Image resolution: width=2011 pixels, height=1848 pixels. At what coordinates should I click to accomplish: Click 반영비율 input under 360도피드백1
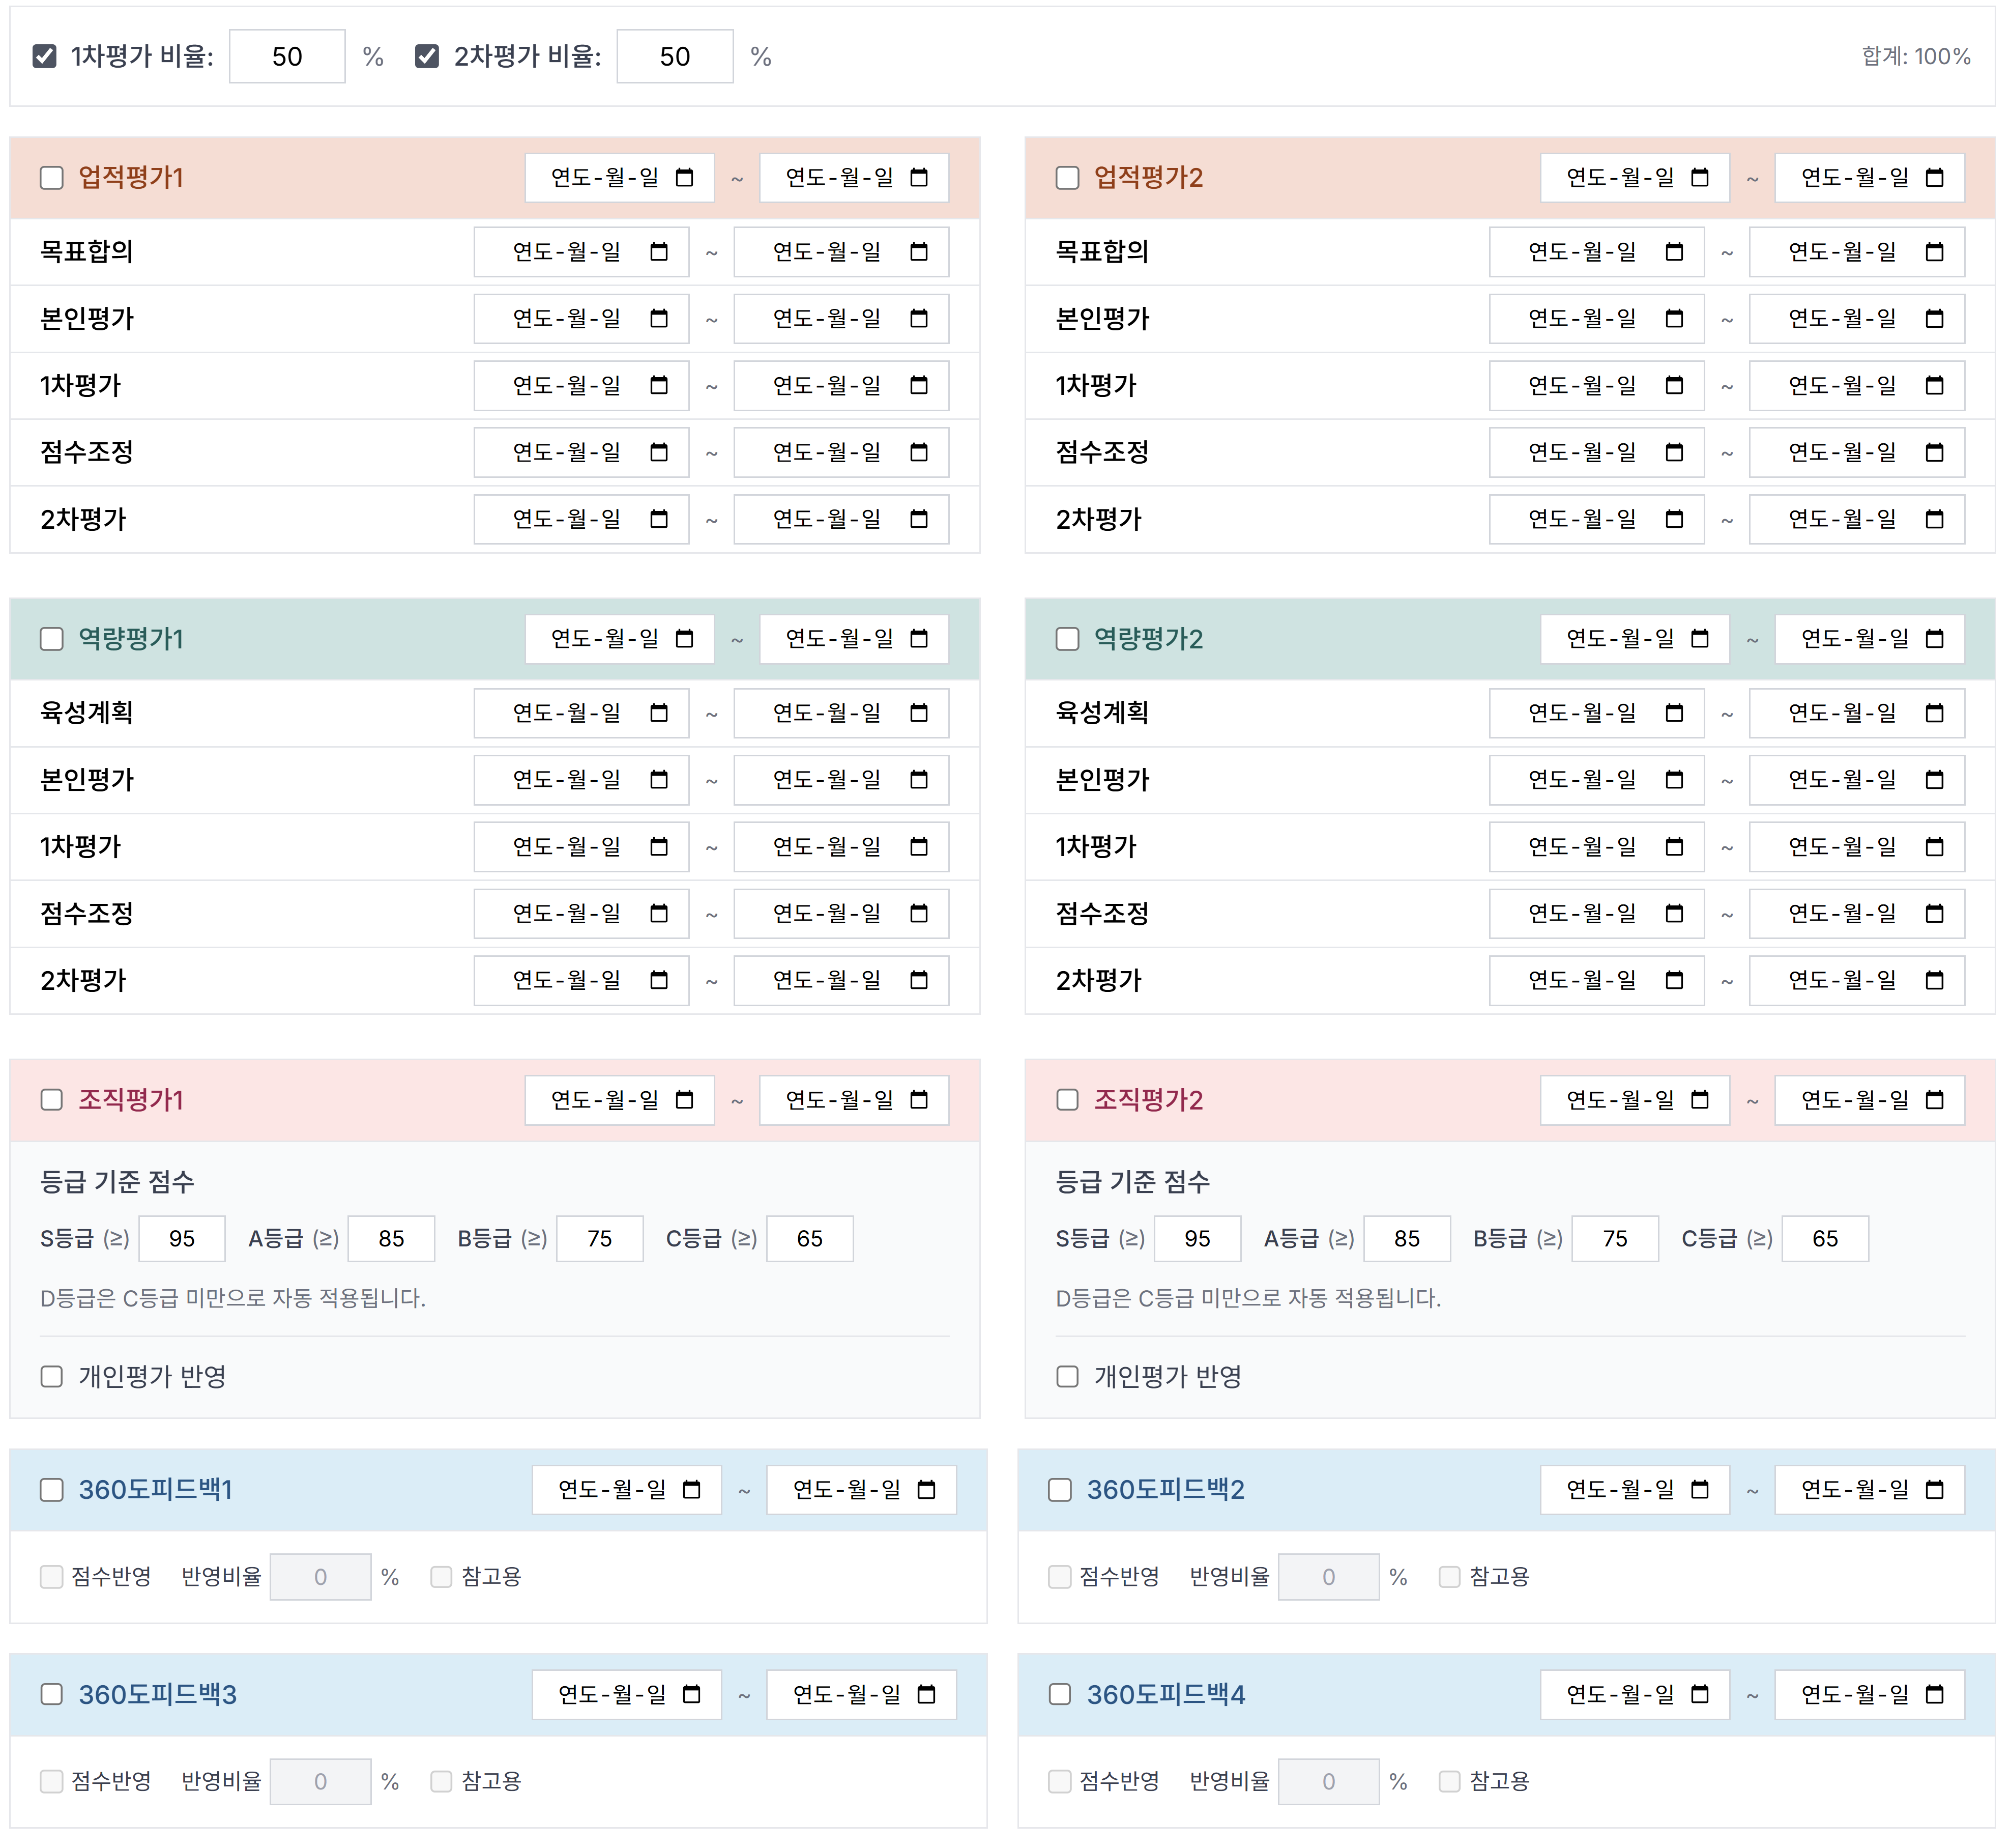point(320,1577)
